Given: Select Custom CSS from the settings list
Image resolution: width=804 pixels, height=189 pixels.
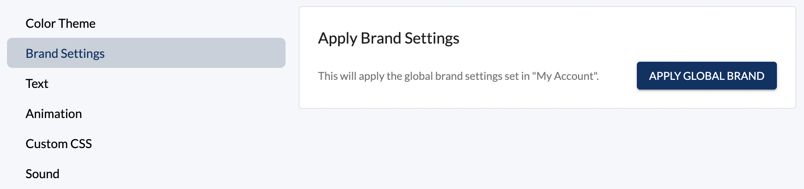Looking at the screenshot, I should coord(59,144).
